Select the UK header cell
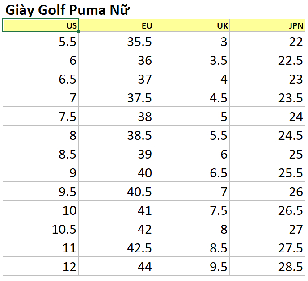This screenshot has width=308, height=281. pos(192,25)
